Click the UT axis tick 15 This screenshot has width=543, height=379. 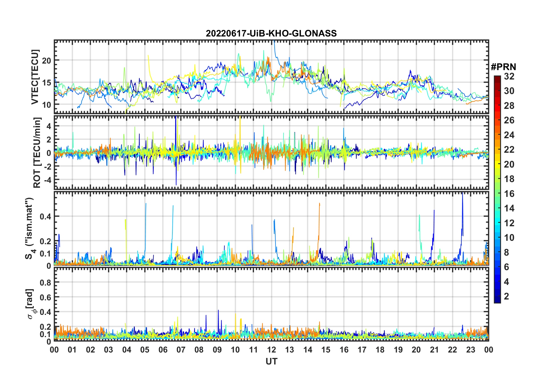click(326, 350)
